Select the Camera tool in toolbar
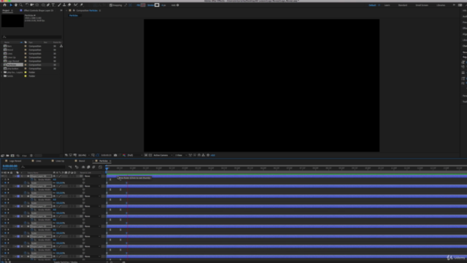This screenshot has width=467, height=263. coord(32,5)
